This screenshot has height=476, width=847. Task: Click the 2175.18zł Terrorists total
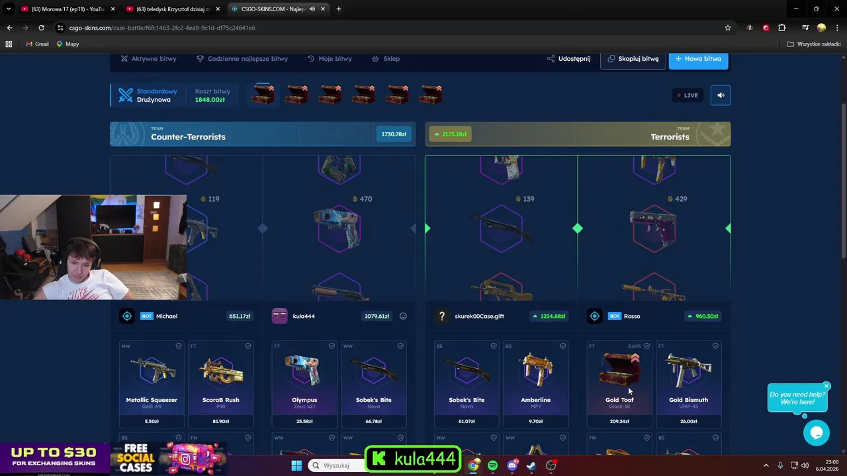pos(450,134)
